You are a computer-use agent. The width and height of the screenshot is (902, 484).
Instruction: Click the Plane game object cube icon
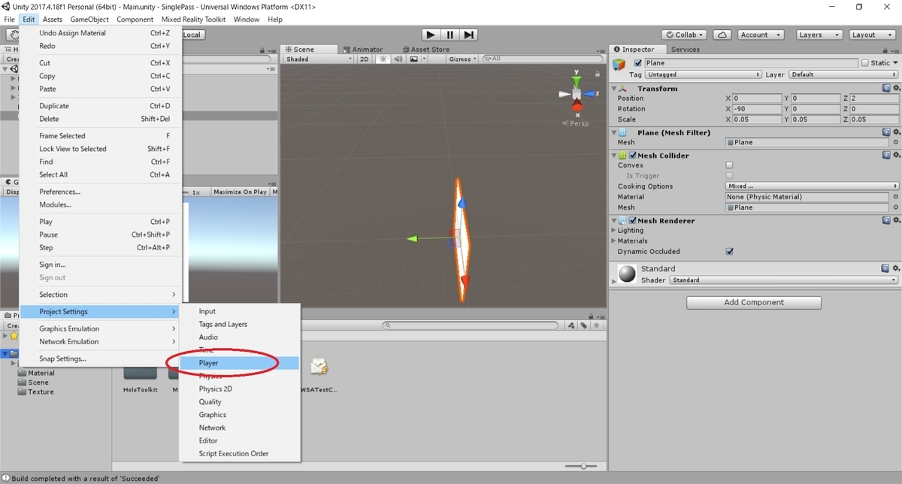619,65
